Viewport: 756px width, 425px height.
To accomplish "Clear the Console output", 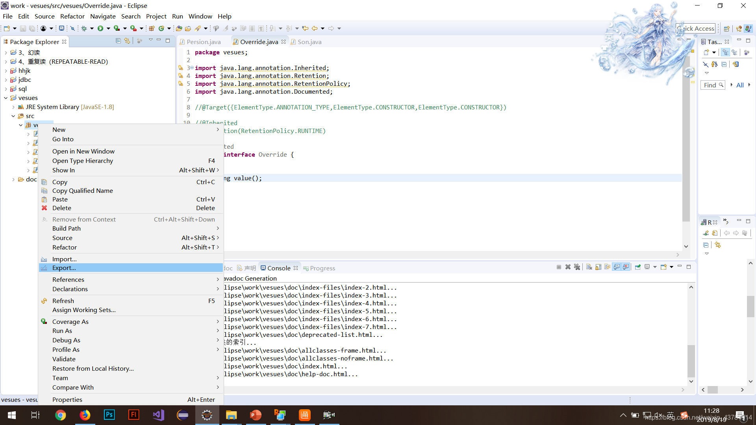I will click(589, 267).
